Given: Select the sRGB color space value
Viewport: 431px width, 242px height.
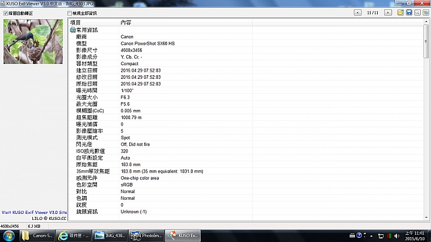Looking at the screenshot, I should [x=126, y=185].
